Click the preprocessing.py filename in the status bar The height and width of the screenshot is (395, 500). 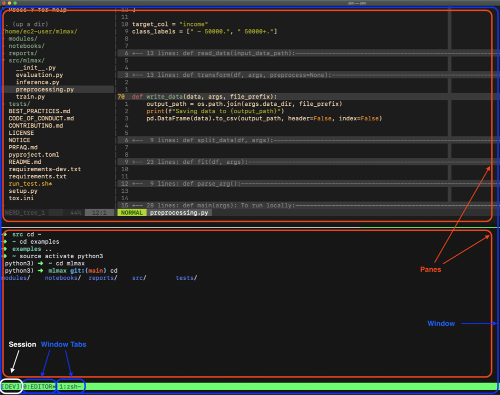[179, 212]
